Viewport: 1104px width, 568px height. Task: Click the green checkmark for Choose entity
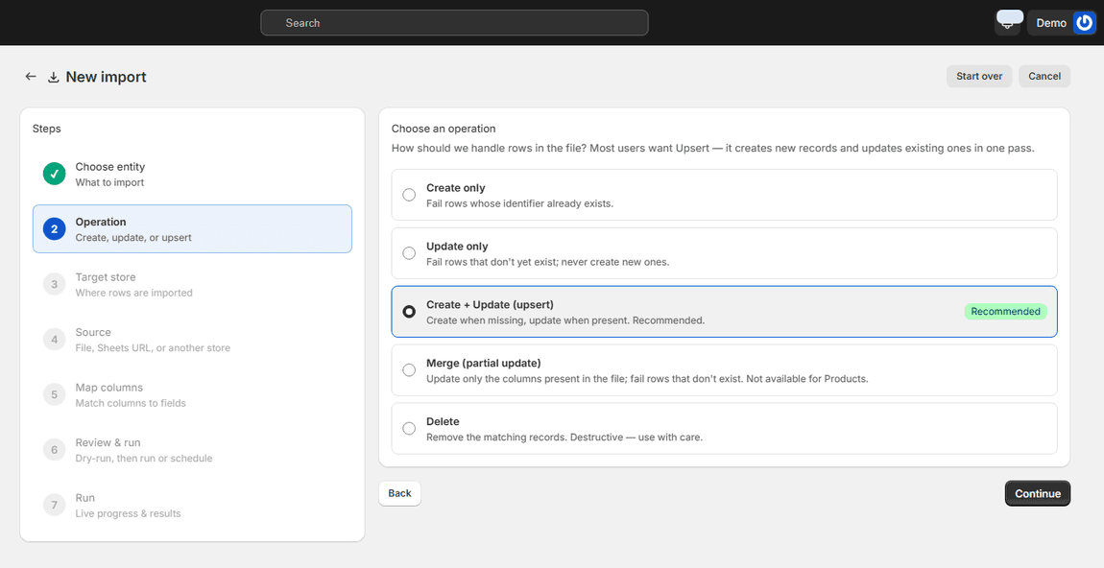coord(54,174)
